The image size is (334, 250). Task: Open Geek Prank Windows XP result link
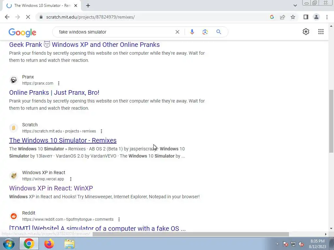pyautogui.click(x=84, y=45)
